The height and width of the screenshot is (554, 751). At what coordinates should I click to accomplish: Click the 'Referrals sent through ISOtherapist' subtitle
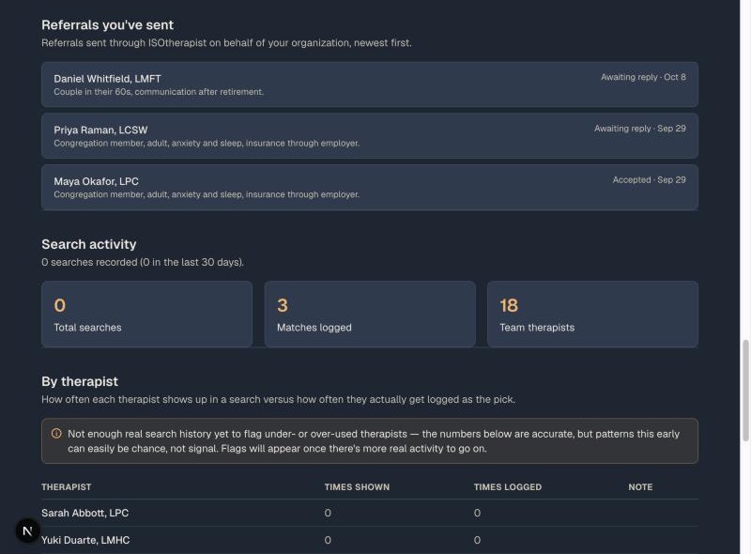tap(226, 42)
